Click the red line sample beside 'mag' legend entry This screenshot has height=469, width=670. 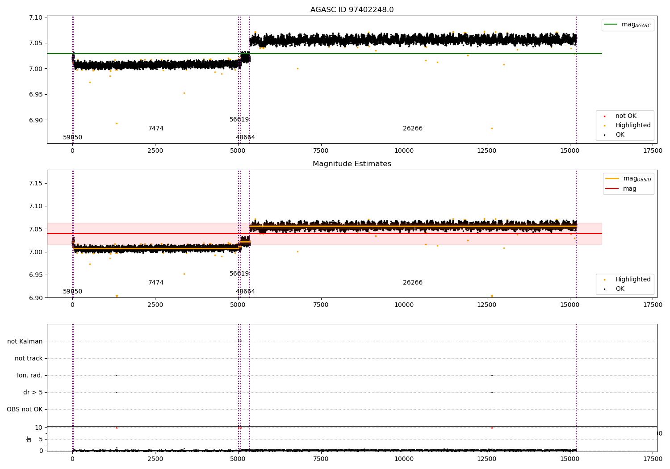[x=612, y=189]
